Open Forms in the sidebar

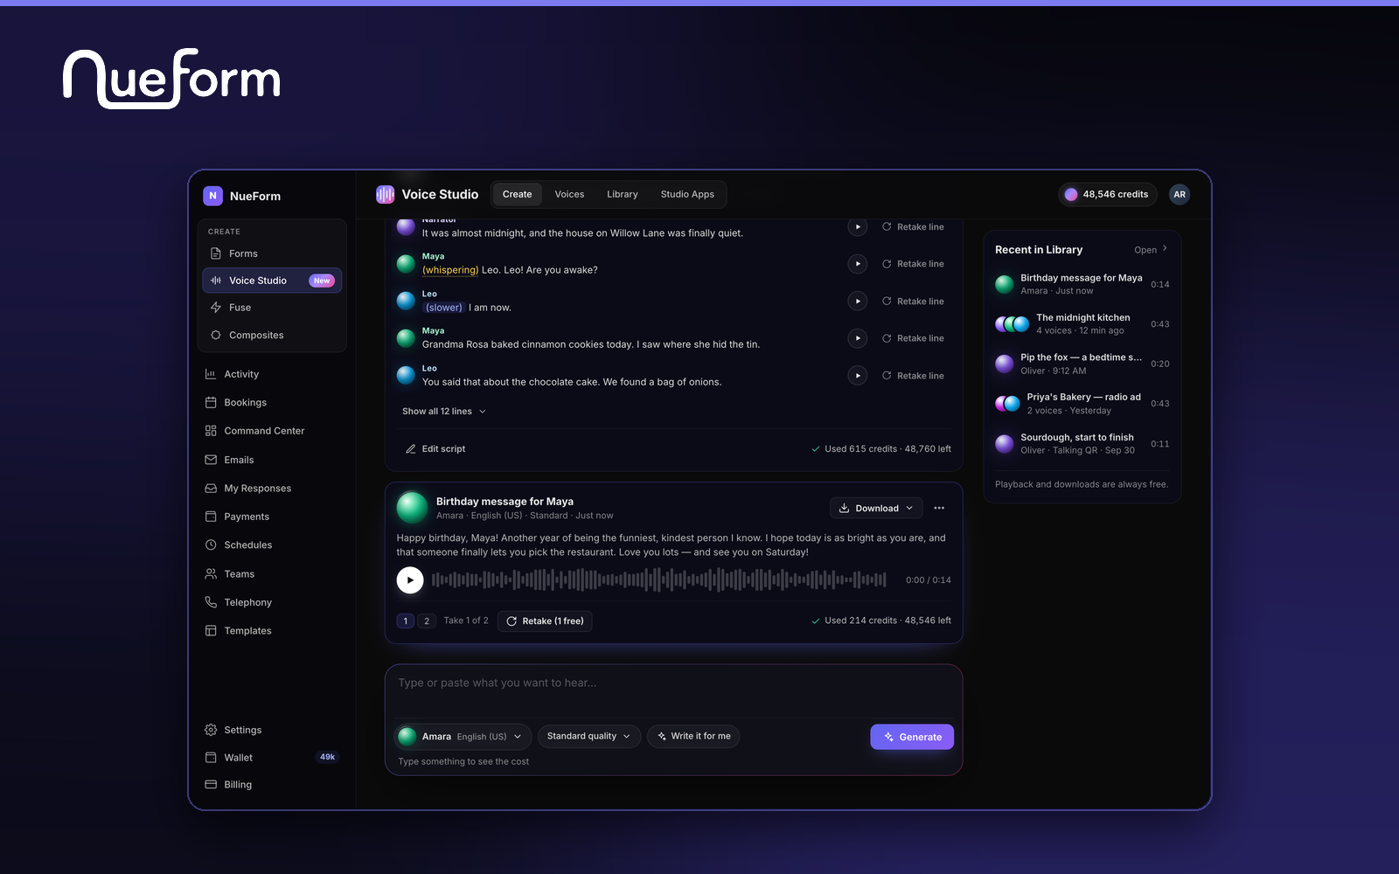pos(272,253)
